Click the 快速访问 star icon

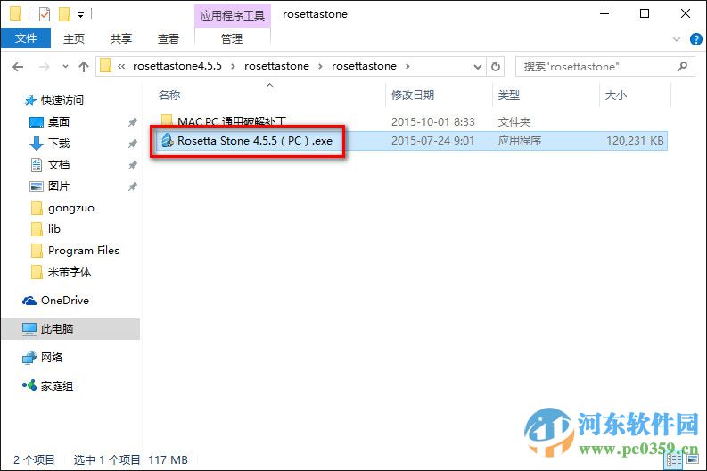[30, 101]
